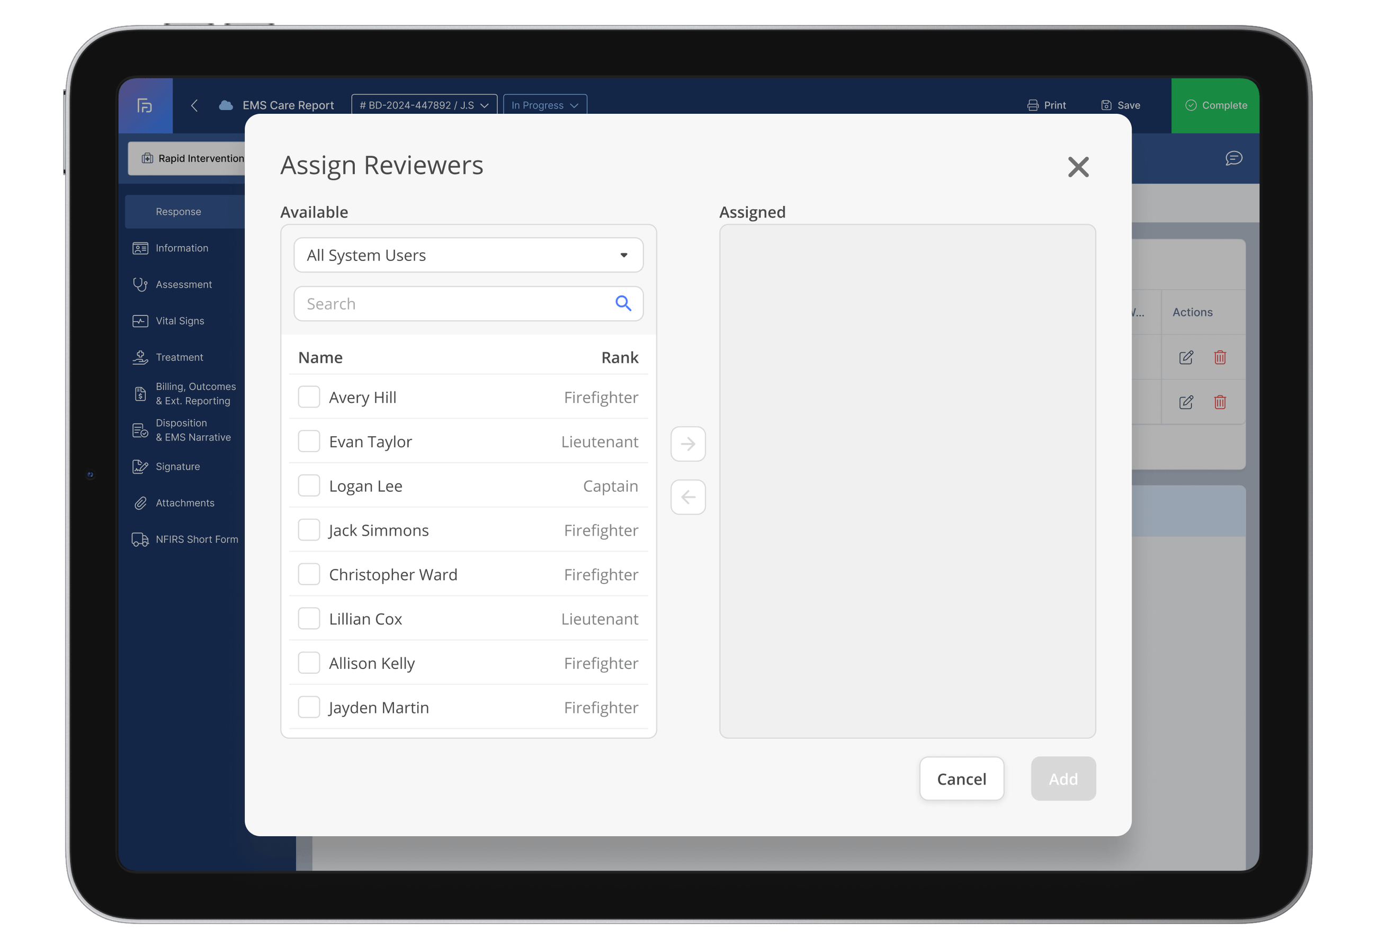Select the Vital Signs sidebar icon

(x=140, y=320)
